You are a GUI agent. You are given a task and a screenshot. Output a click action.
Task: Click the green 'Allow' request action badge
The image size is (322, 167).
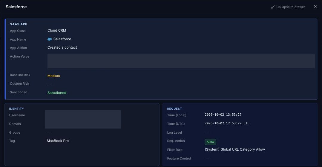(x=210, y=142)
